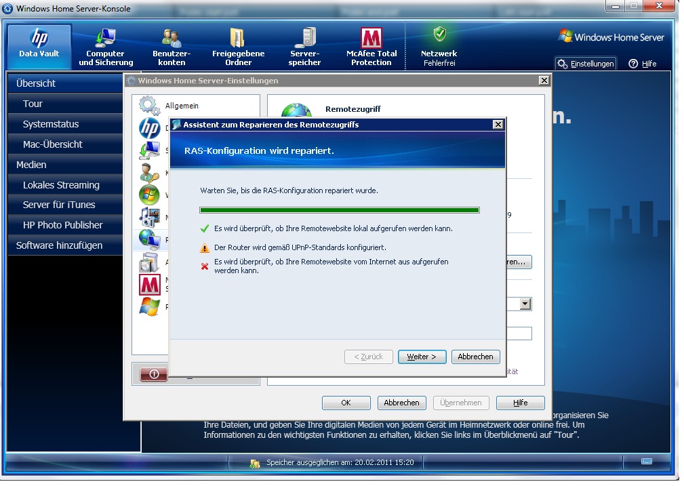This screenshot has height=486, width=684.
Task: Select the computer backup settings icon
Action: point(150,150)
